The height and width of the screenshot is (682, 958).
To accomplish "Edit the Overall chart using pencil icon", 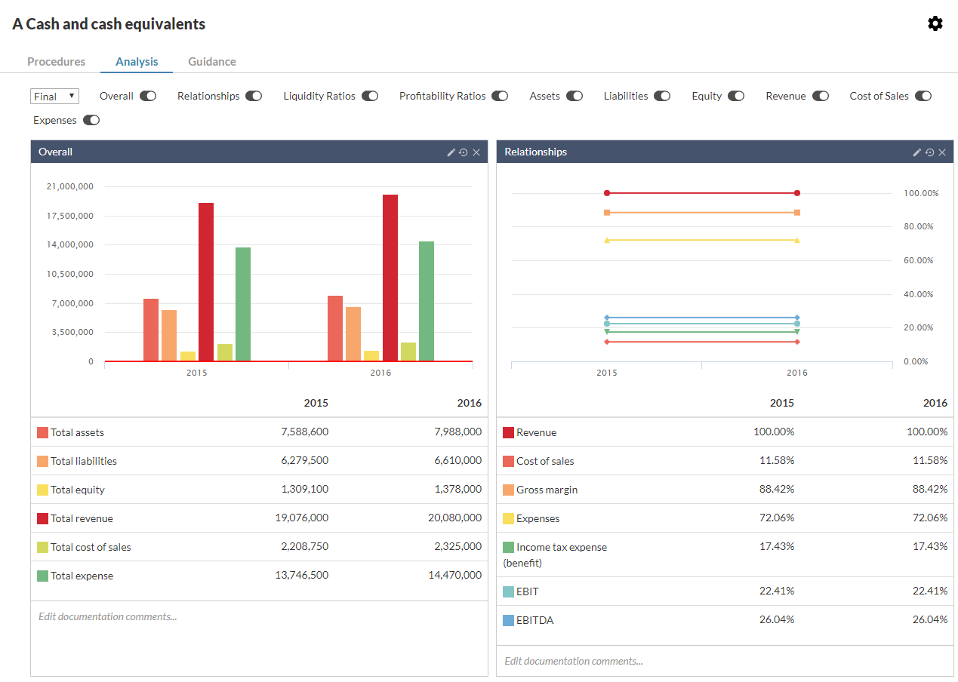I will pos(451,152).
